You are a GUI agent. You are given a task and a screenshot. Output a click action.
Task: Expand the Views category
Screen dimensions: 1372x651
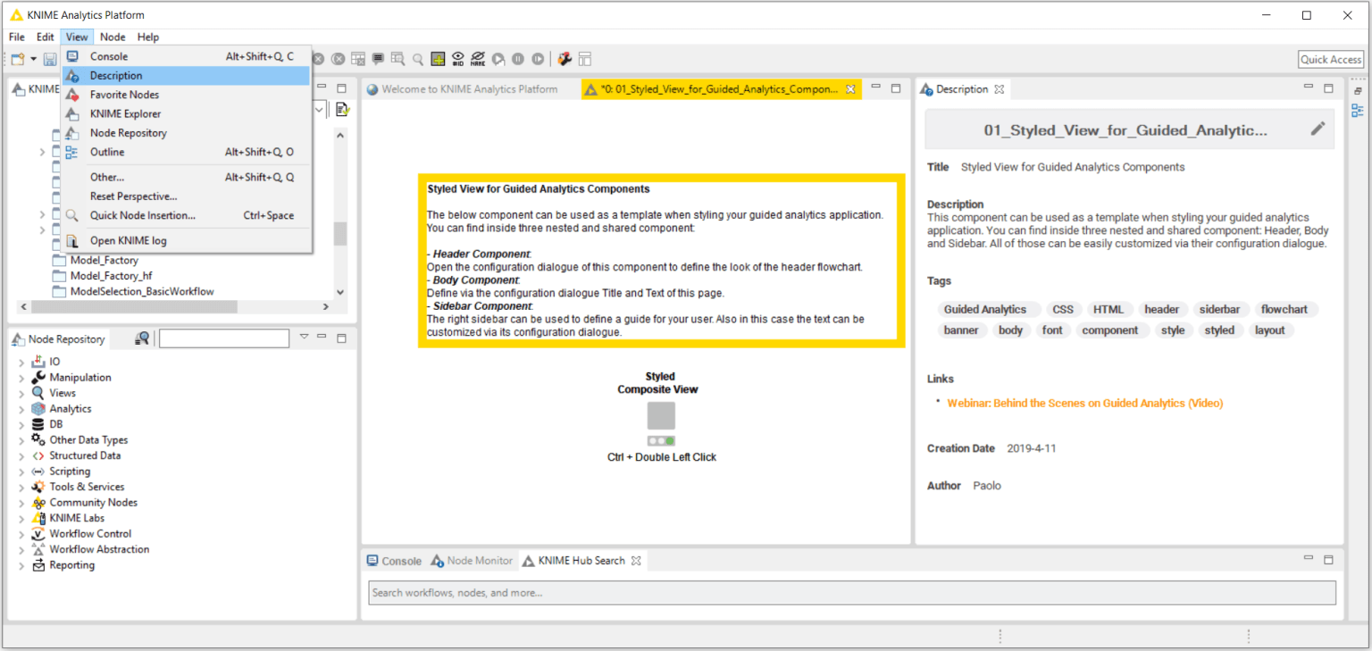click(21, 393)
